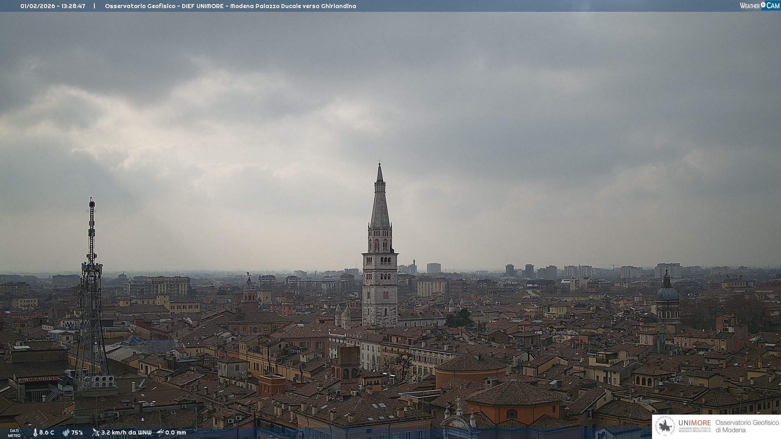
Task: Click the Osservatorio Geofisico di Modena text
Action: 747,426
